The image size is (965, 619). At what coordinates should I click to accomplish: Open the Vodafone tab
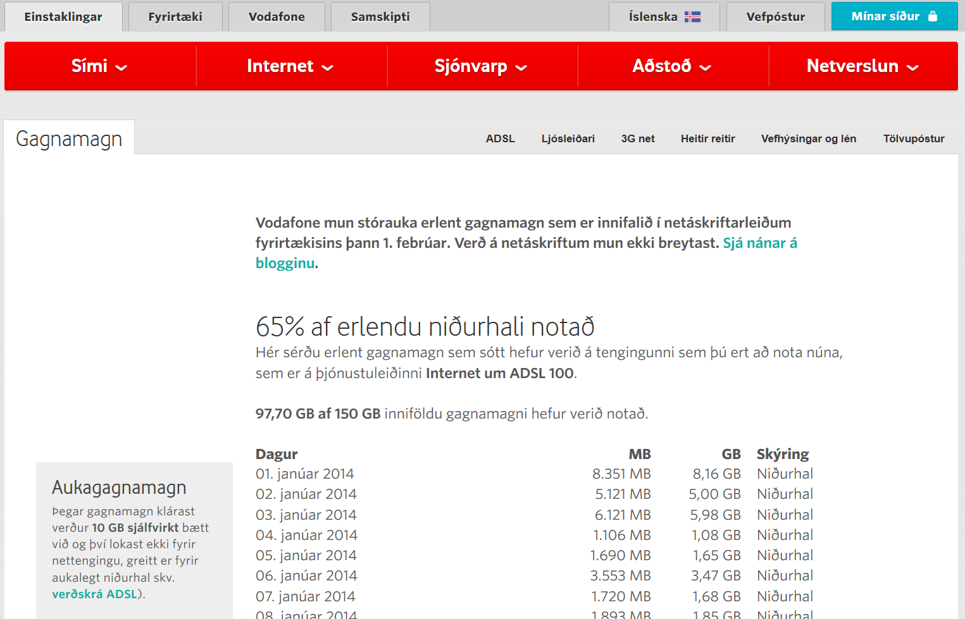click(277, 16)
